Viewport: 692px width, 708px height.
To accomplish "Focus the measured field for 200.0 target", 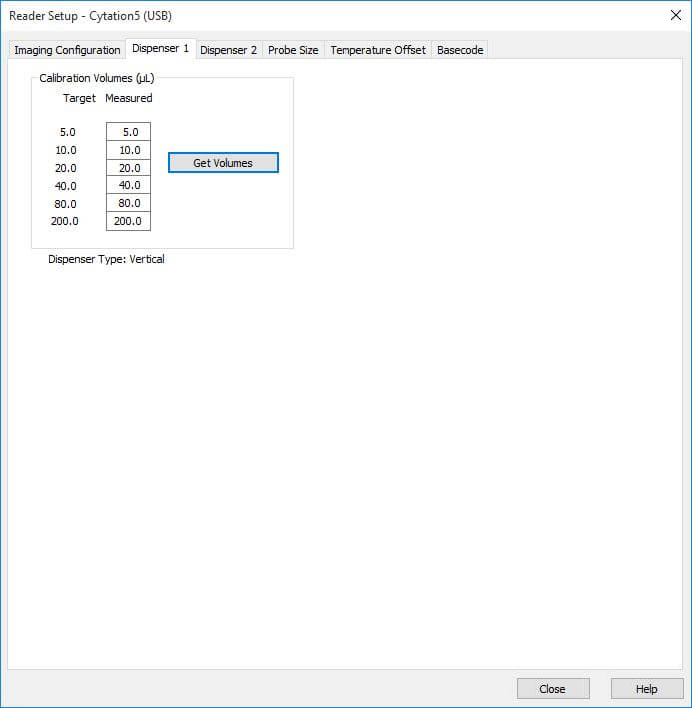I will pyautogui.click(x=129, y=221).
